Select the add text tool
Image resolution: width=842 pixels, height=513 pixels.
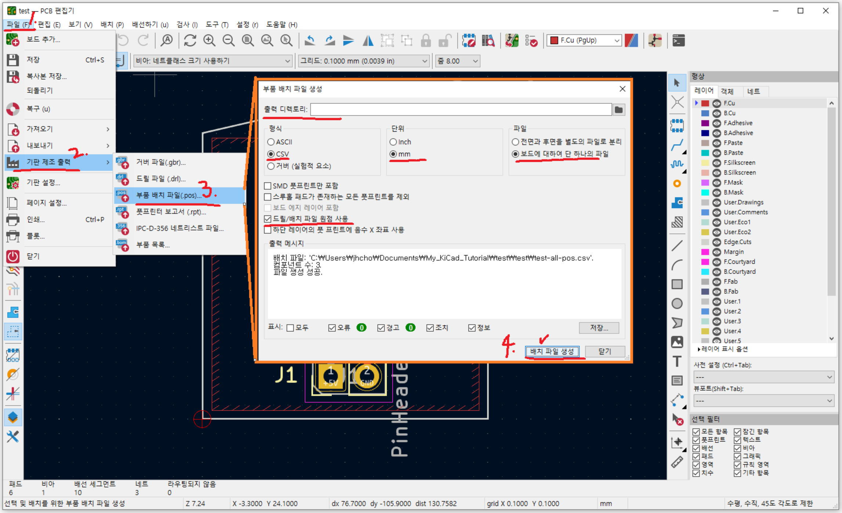pos(677,361)
